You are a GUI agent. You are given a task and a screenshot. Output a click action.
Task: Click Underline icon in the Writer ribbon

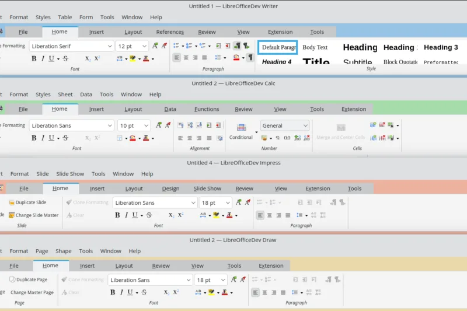pos(51,58)
